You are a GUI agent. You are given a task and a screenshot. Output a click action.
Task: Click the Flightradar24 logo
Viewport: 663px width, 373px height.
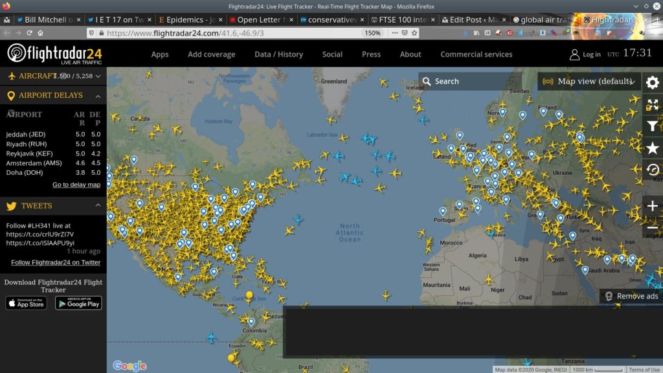click(x=54, y=54)
